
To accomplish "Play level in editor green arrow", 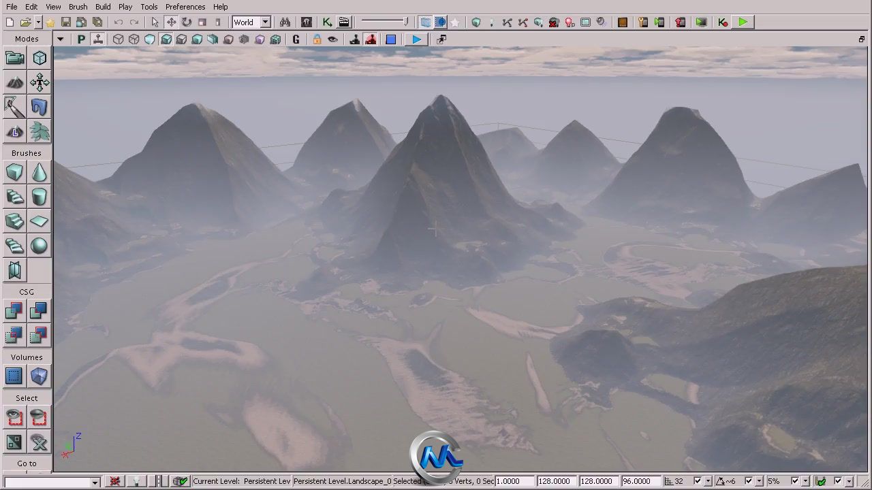I will click(x=743, y=22).
